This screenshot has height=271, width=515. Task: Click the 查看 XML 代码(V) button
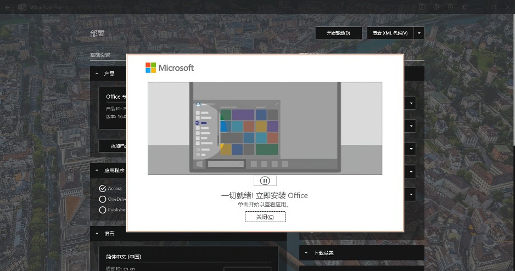(x=390, y=33)
